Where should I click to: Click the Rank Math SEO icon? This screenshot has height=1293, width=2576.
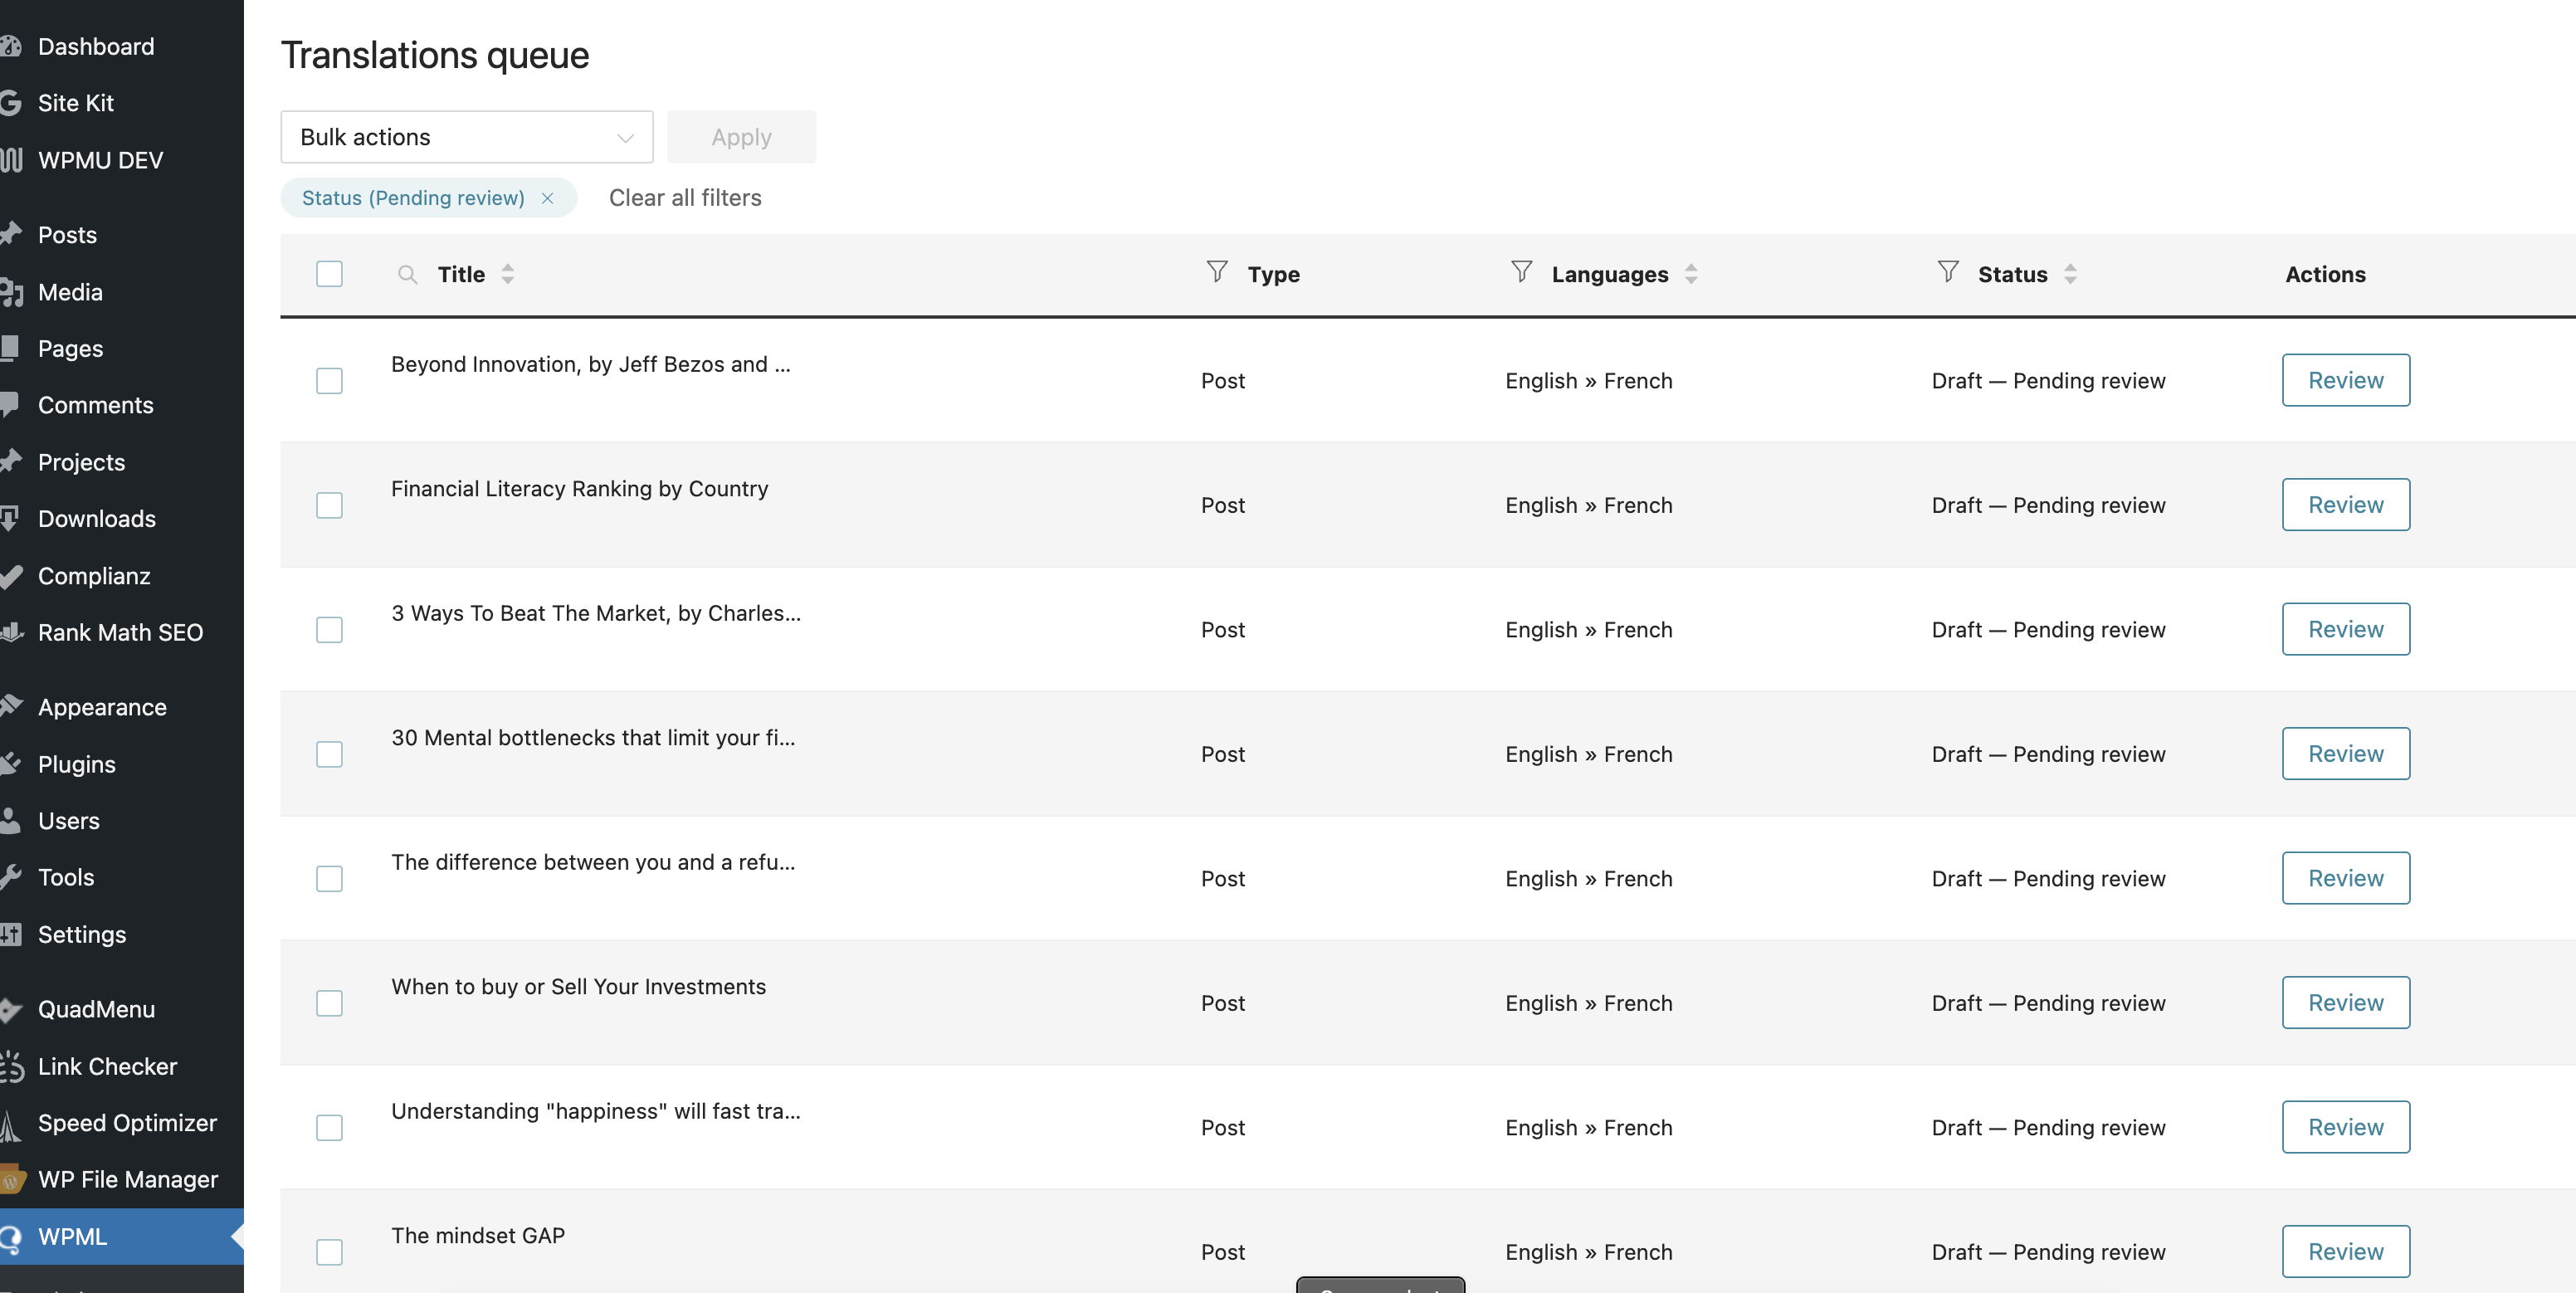(11, 632)
